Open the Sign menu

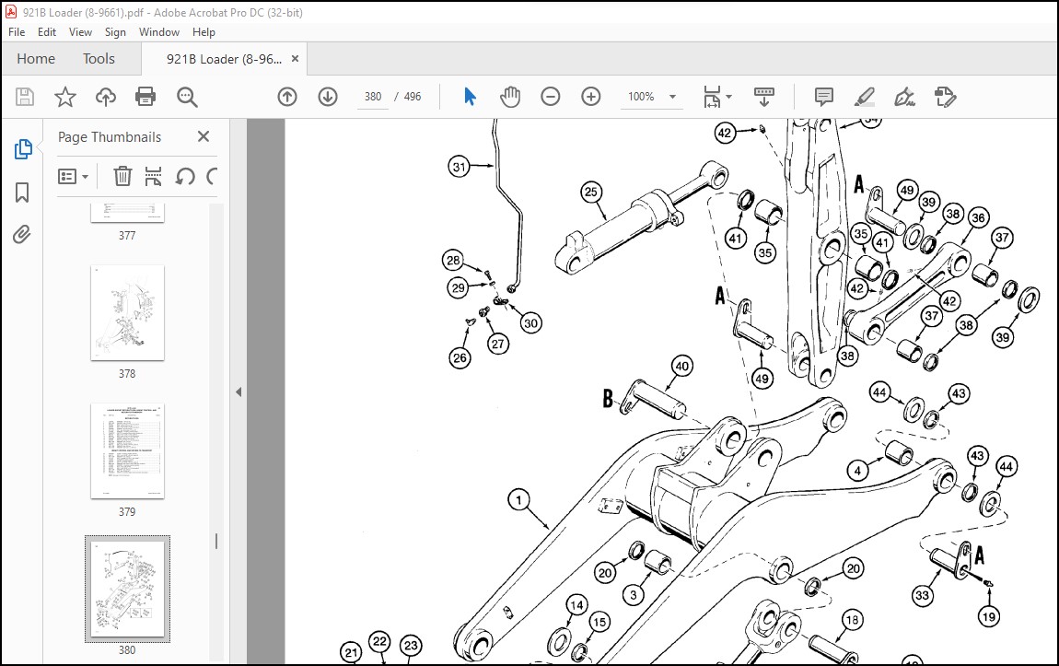115,31
